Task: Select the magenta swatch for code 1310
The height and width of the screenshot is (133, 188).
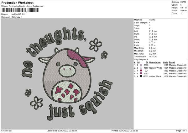Action: pyautogui.click(x=141, y=73)
